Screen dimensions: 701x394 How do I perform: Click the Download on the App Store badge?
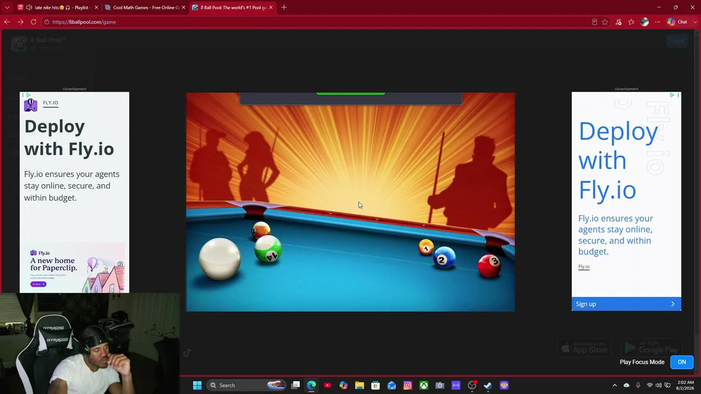[x=585, y=347]
